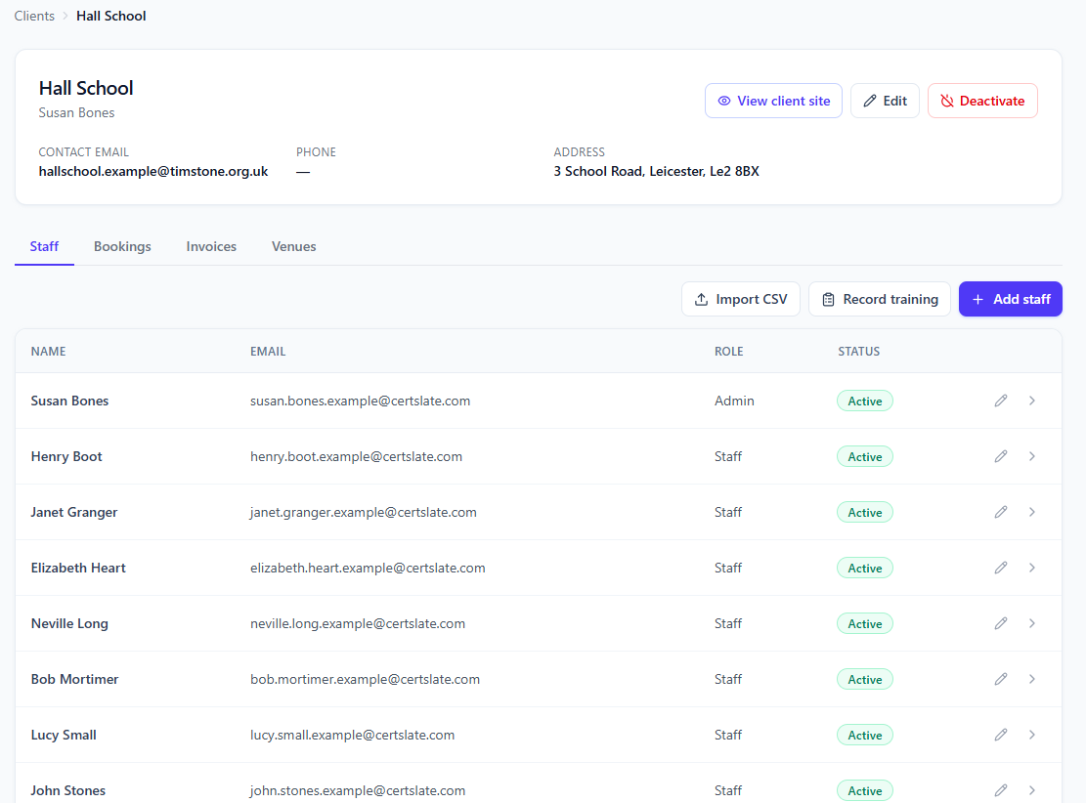Click the pencil edit icon for Elizabeth Heart
Image resolution: width=1086 pixels, height=803 pixels.
click(x=1001, y=568)
